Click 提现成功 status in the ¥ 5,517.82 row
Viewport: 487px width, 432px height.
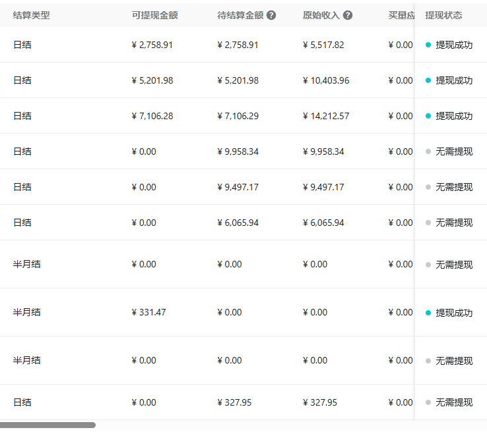pyautogui.click(x=449, y=45)
